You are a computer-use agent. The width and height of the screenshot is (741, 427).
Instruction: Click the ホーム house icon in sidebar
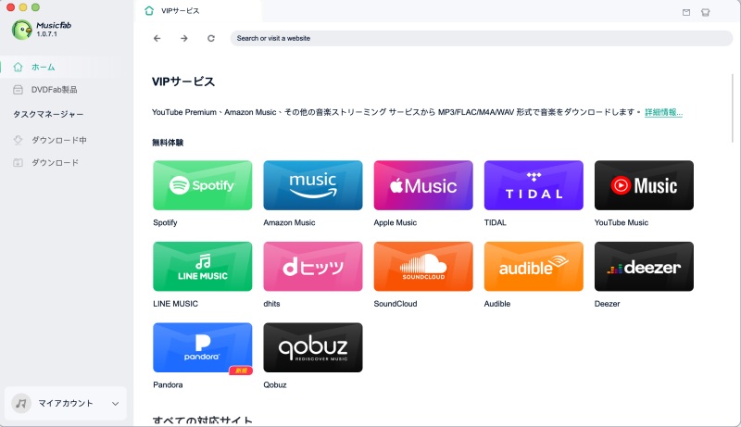(x=18, y=67)
